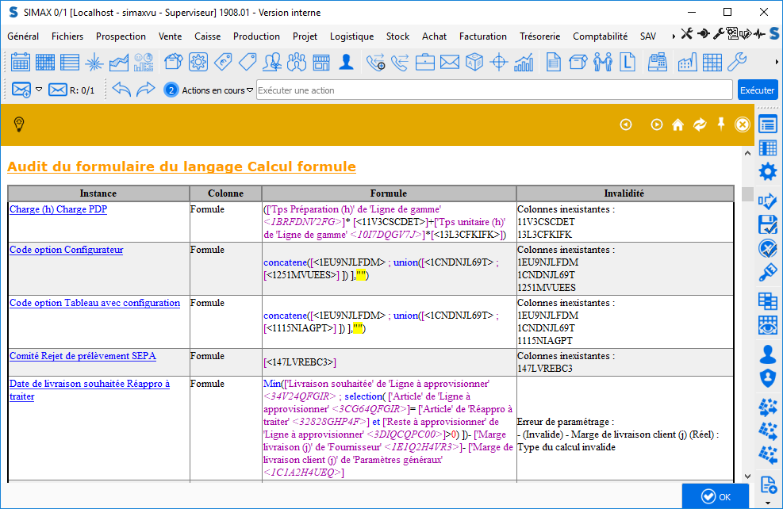
Task: Open the Code option Configurateur link
Action: click(x=67, y=250)
